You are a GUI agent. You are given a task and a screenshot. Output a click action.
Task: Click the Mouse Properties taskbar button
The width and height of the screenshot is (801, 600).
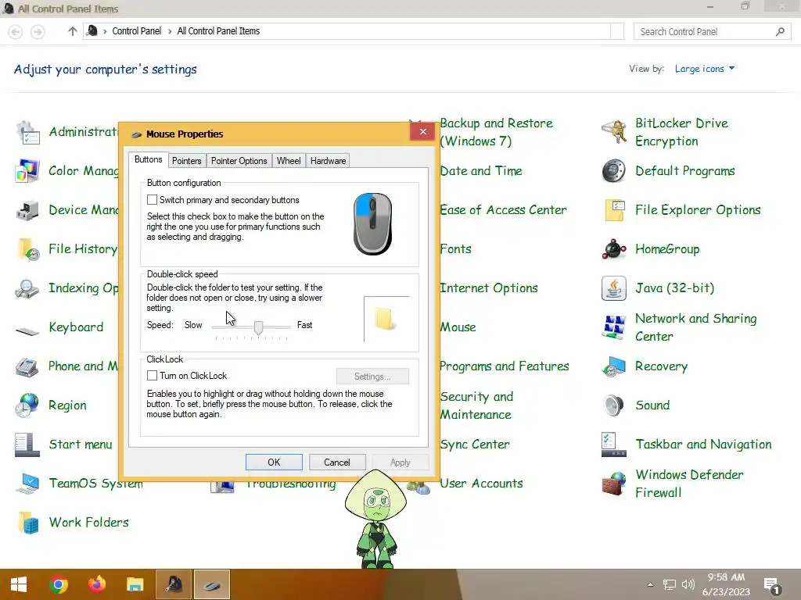(x=211, y=584)
